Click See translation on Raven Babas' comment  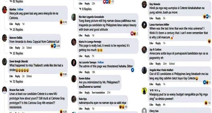click(x=98, y=93)
